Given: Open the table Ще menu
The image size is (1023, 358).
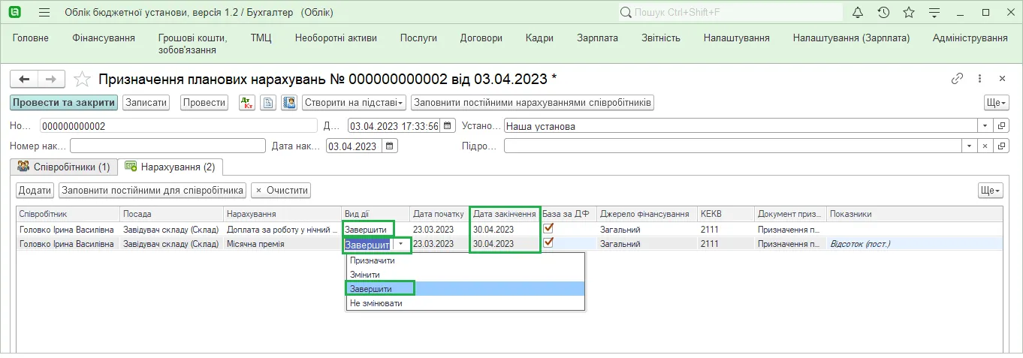Looking at the screenshot, I should (990, 191).
